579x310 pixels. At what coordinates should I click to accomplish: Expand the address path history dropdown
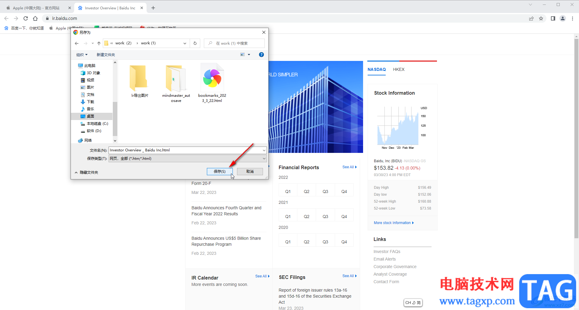[x=185, y=43]
